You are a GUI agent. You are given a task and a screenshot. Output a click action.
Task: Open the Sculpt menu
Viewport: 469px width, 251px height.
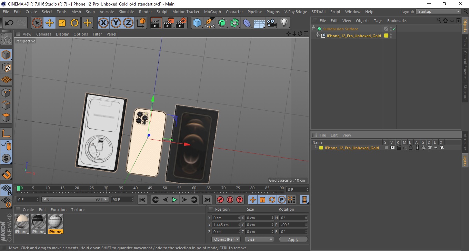162,12
